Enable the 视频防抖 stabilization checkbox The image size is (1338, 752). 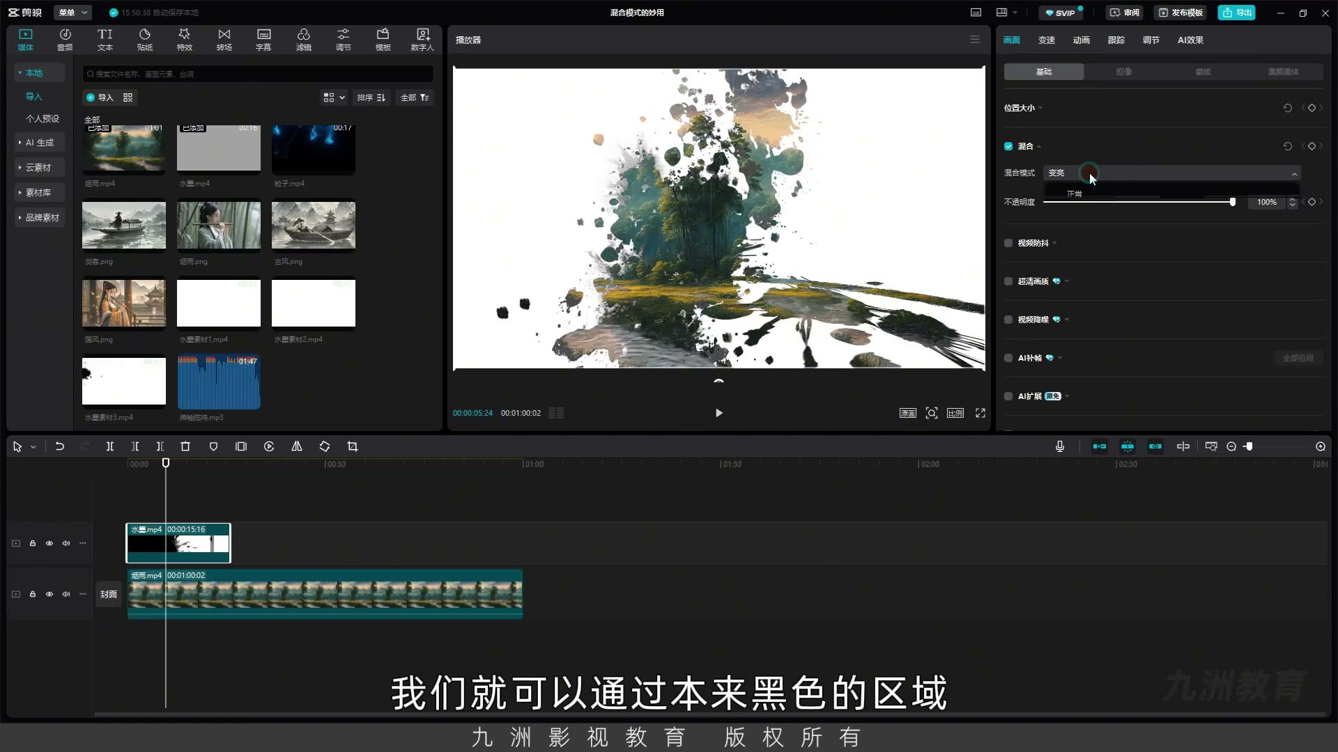(1008, 243)
